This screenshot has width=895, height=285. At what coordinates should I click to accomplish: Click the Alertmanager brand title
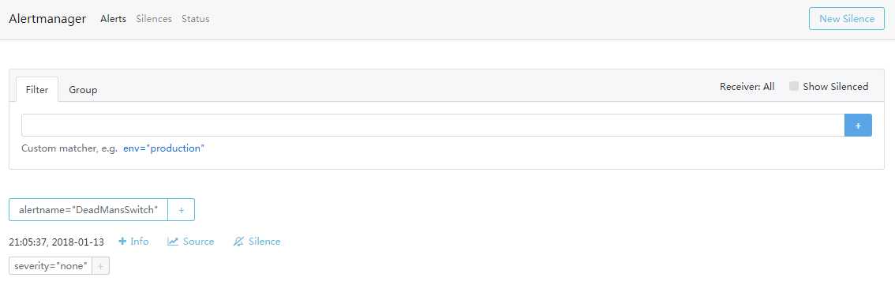pyautogui.click(x=47, y=19)
